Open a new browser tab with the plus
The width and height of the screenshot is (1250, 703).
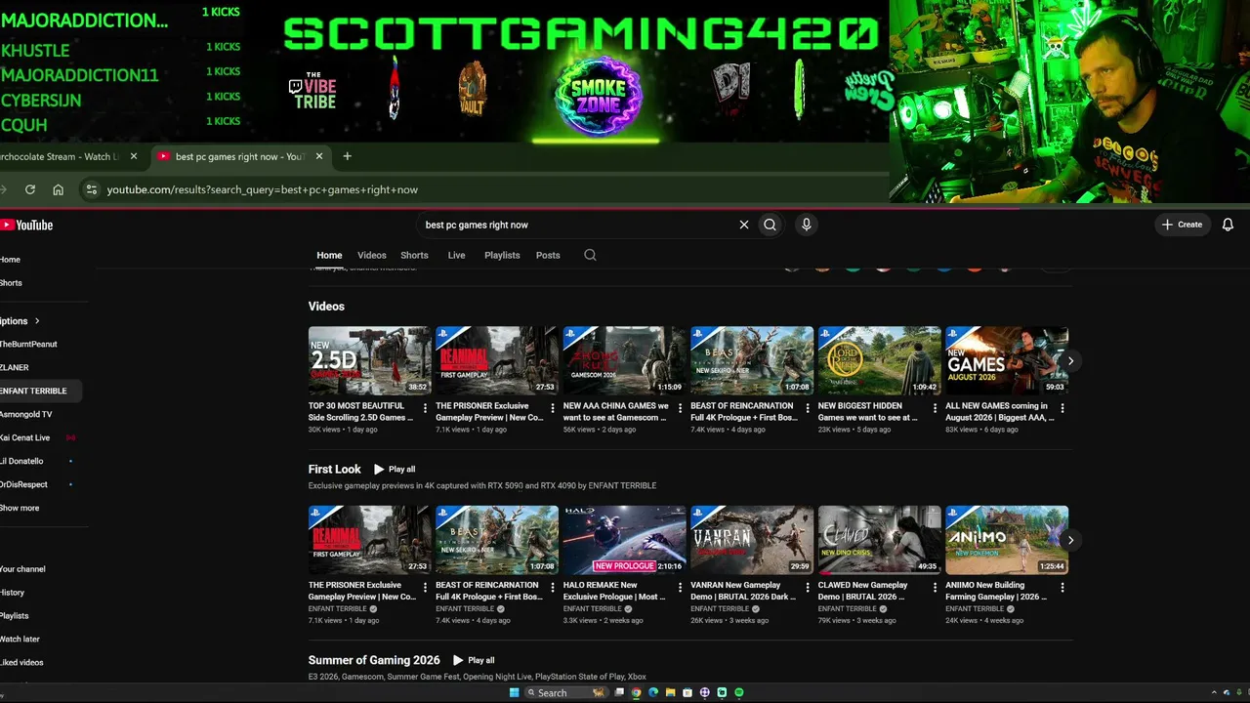pos(347,156)
